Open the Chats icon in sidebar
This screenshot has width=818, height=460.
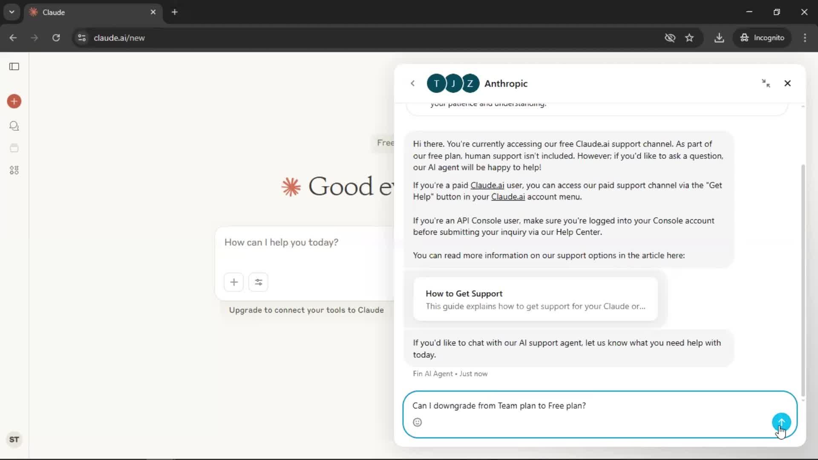pyautogui.click(x=14, y=126)
